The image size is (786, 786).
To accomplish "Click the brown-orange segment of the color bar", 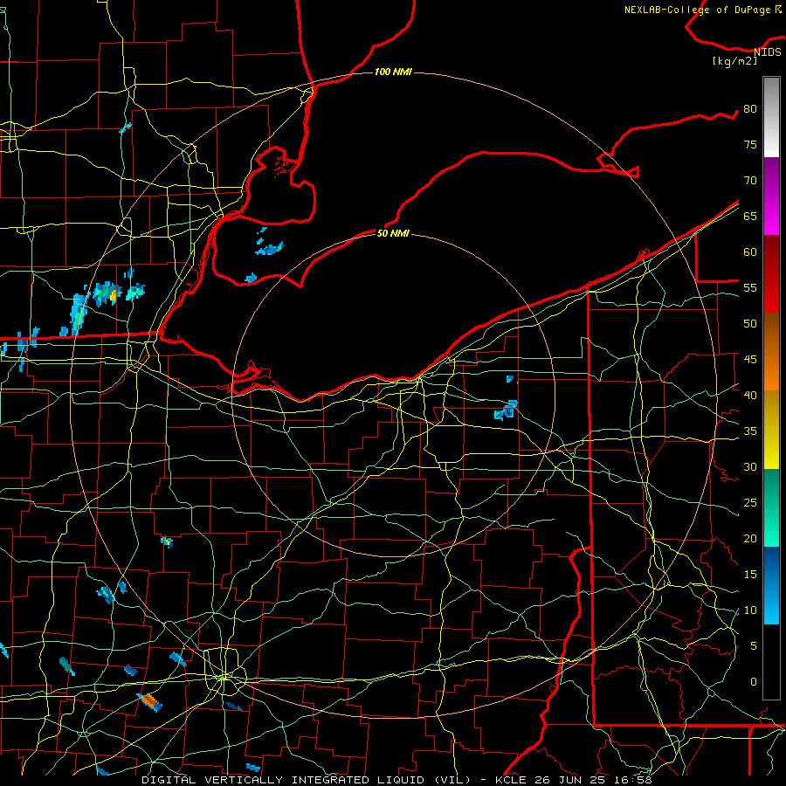I will point(771,351).
